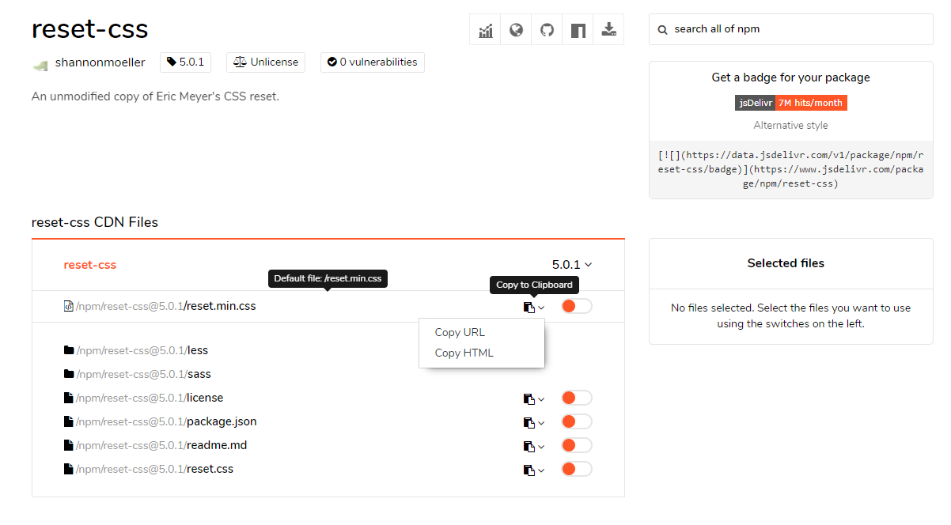Click reset-css package name link in files
Screen dimensions: 951x525
[89, 265]
